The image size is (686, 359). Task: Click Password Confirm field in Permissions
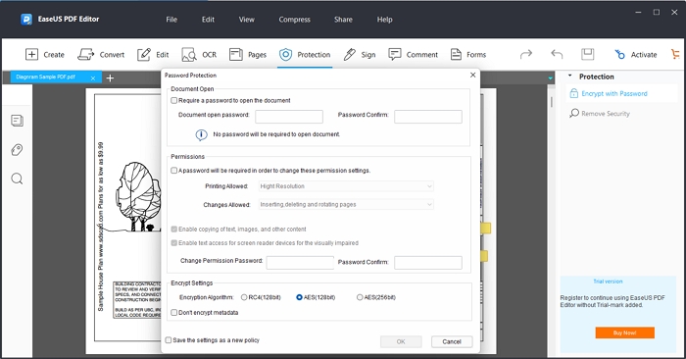(428, 263)
